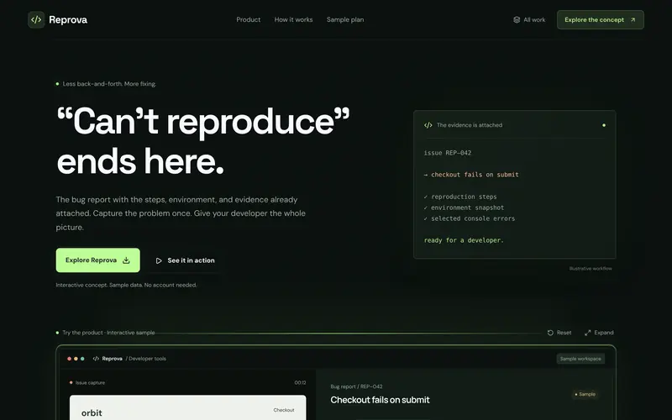Click the All work stack icon

pos(517,19)
